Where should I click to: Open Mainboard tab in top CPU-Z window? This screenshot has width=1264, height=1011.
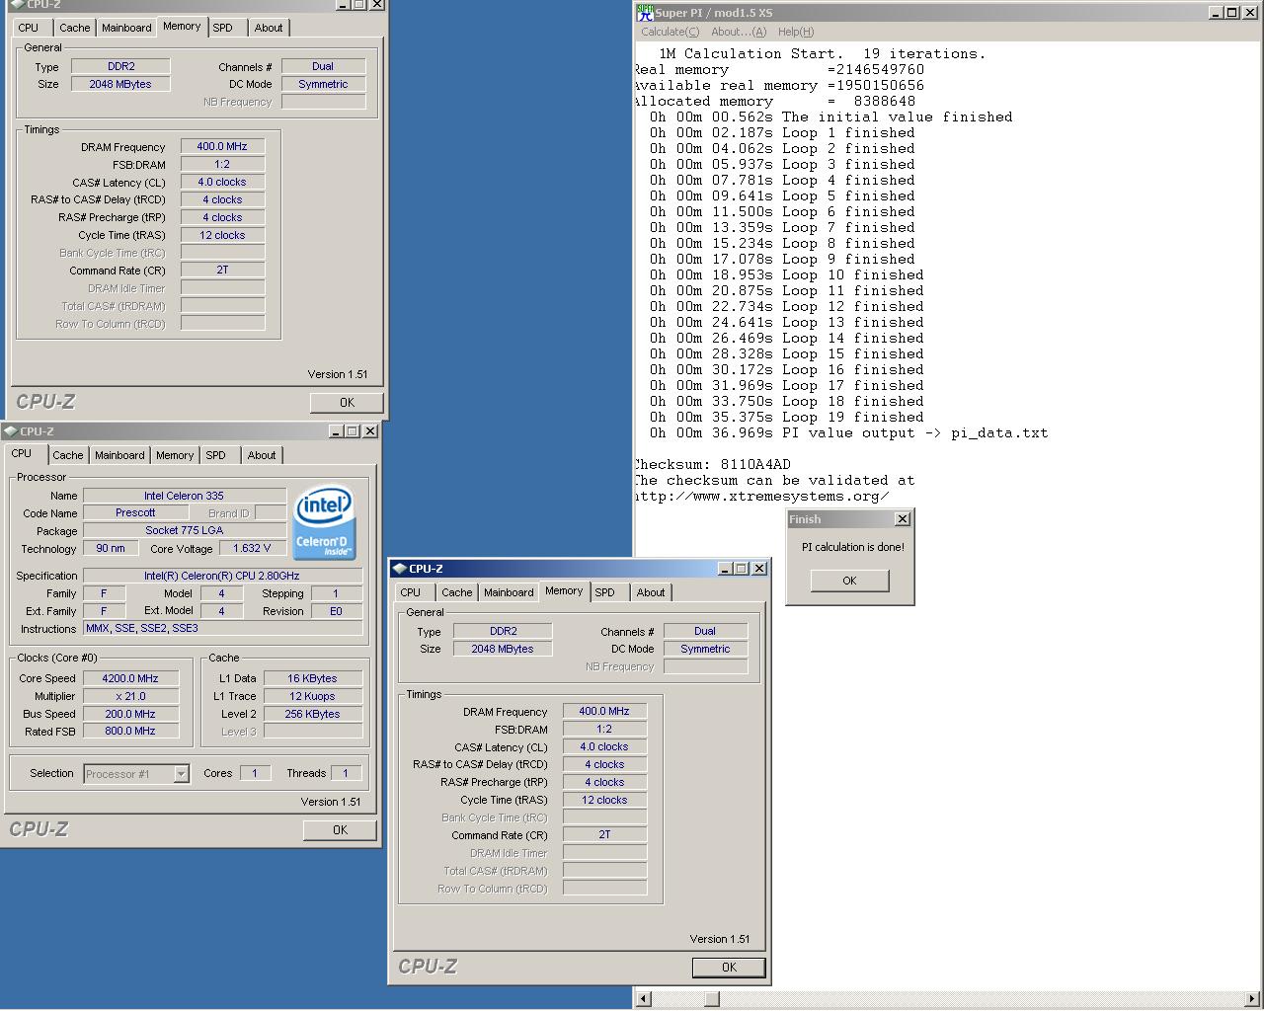(126, 28)
